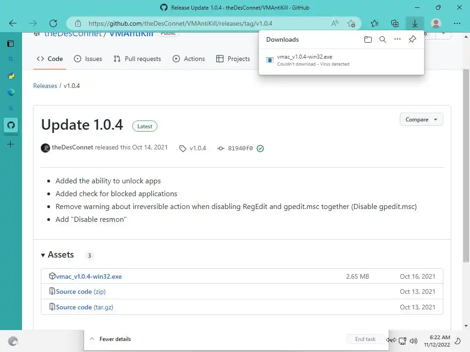The image size is (470, 352).
Task: Open theDesConnet author profile link
Action: click(72, 147)
